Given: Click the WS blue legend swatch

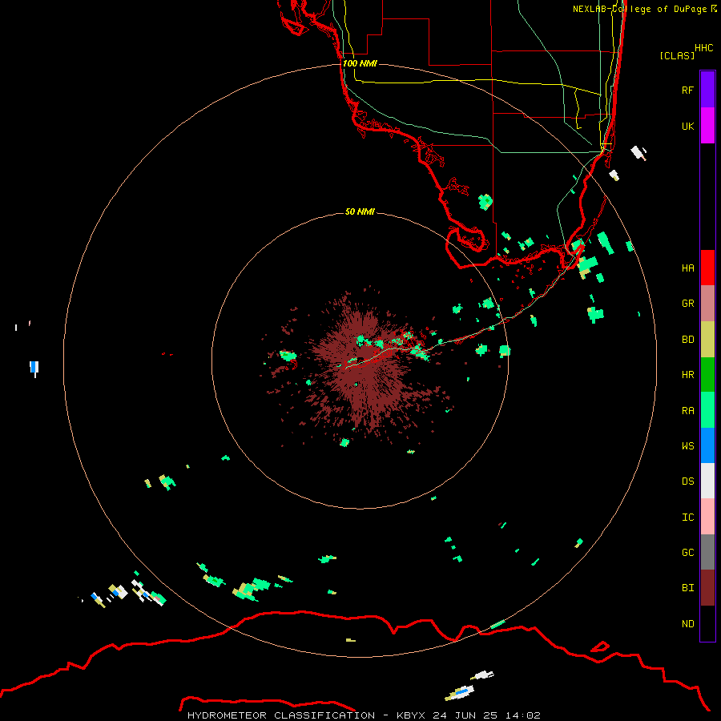Looking at the screenshot, I should pyautogui.click(x=707, y=445).
